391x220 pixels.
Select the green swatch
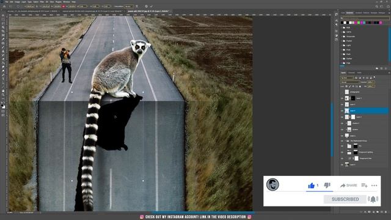coord(359,23)
